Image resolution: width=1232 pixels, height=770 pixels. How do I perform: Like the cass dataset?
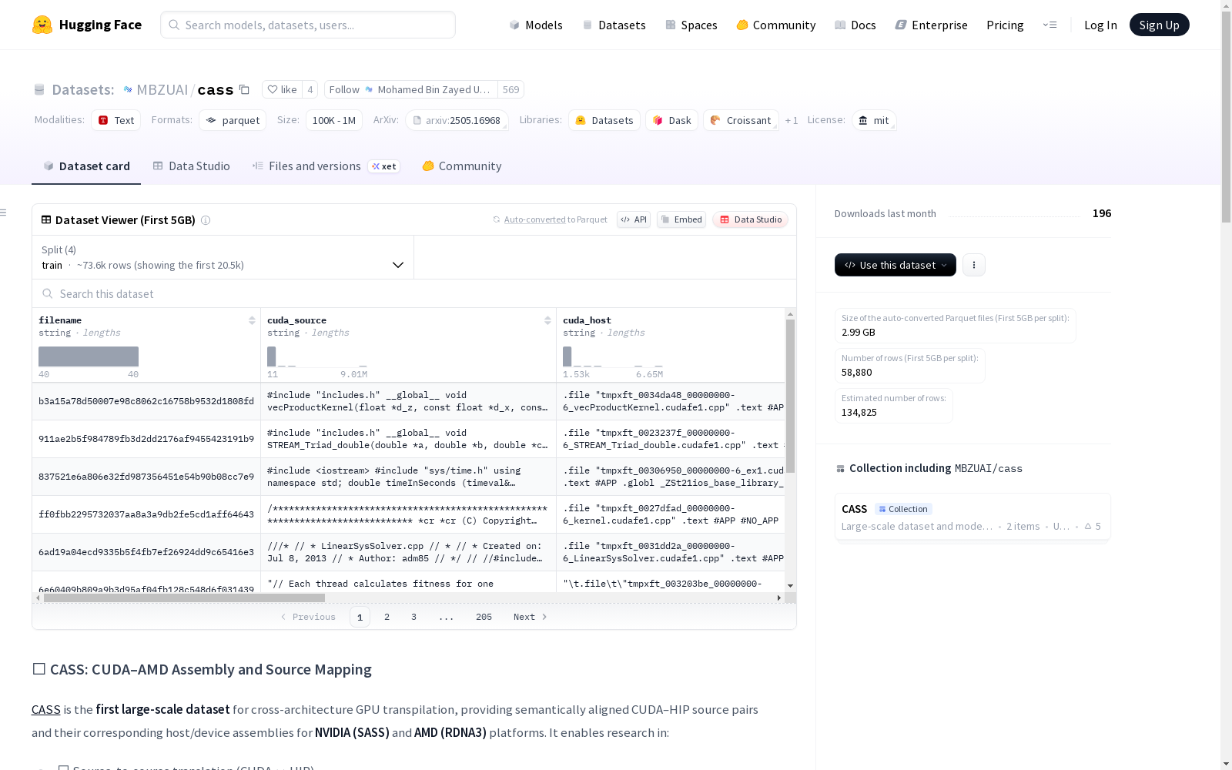pyautogui.click(x=282, y=89)
